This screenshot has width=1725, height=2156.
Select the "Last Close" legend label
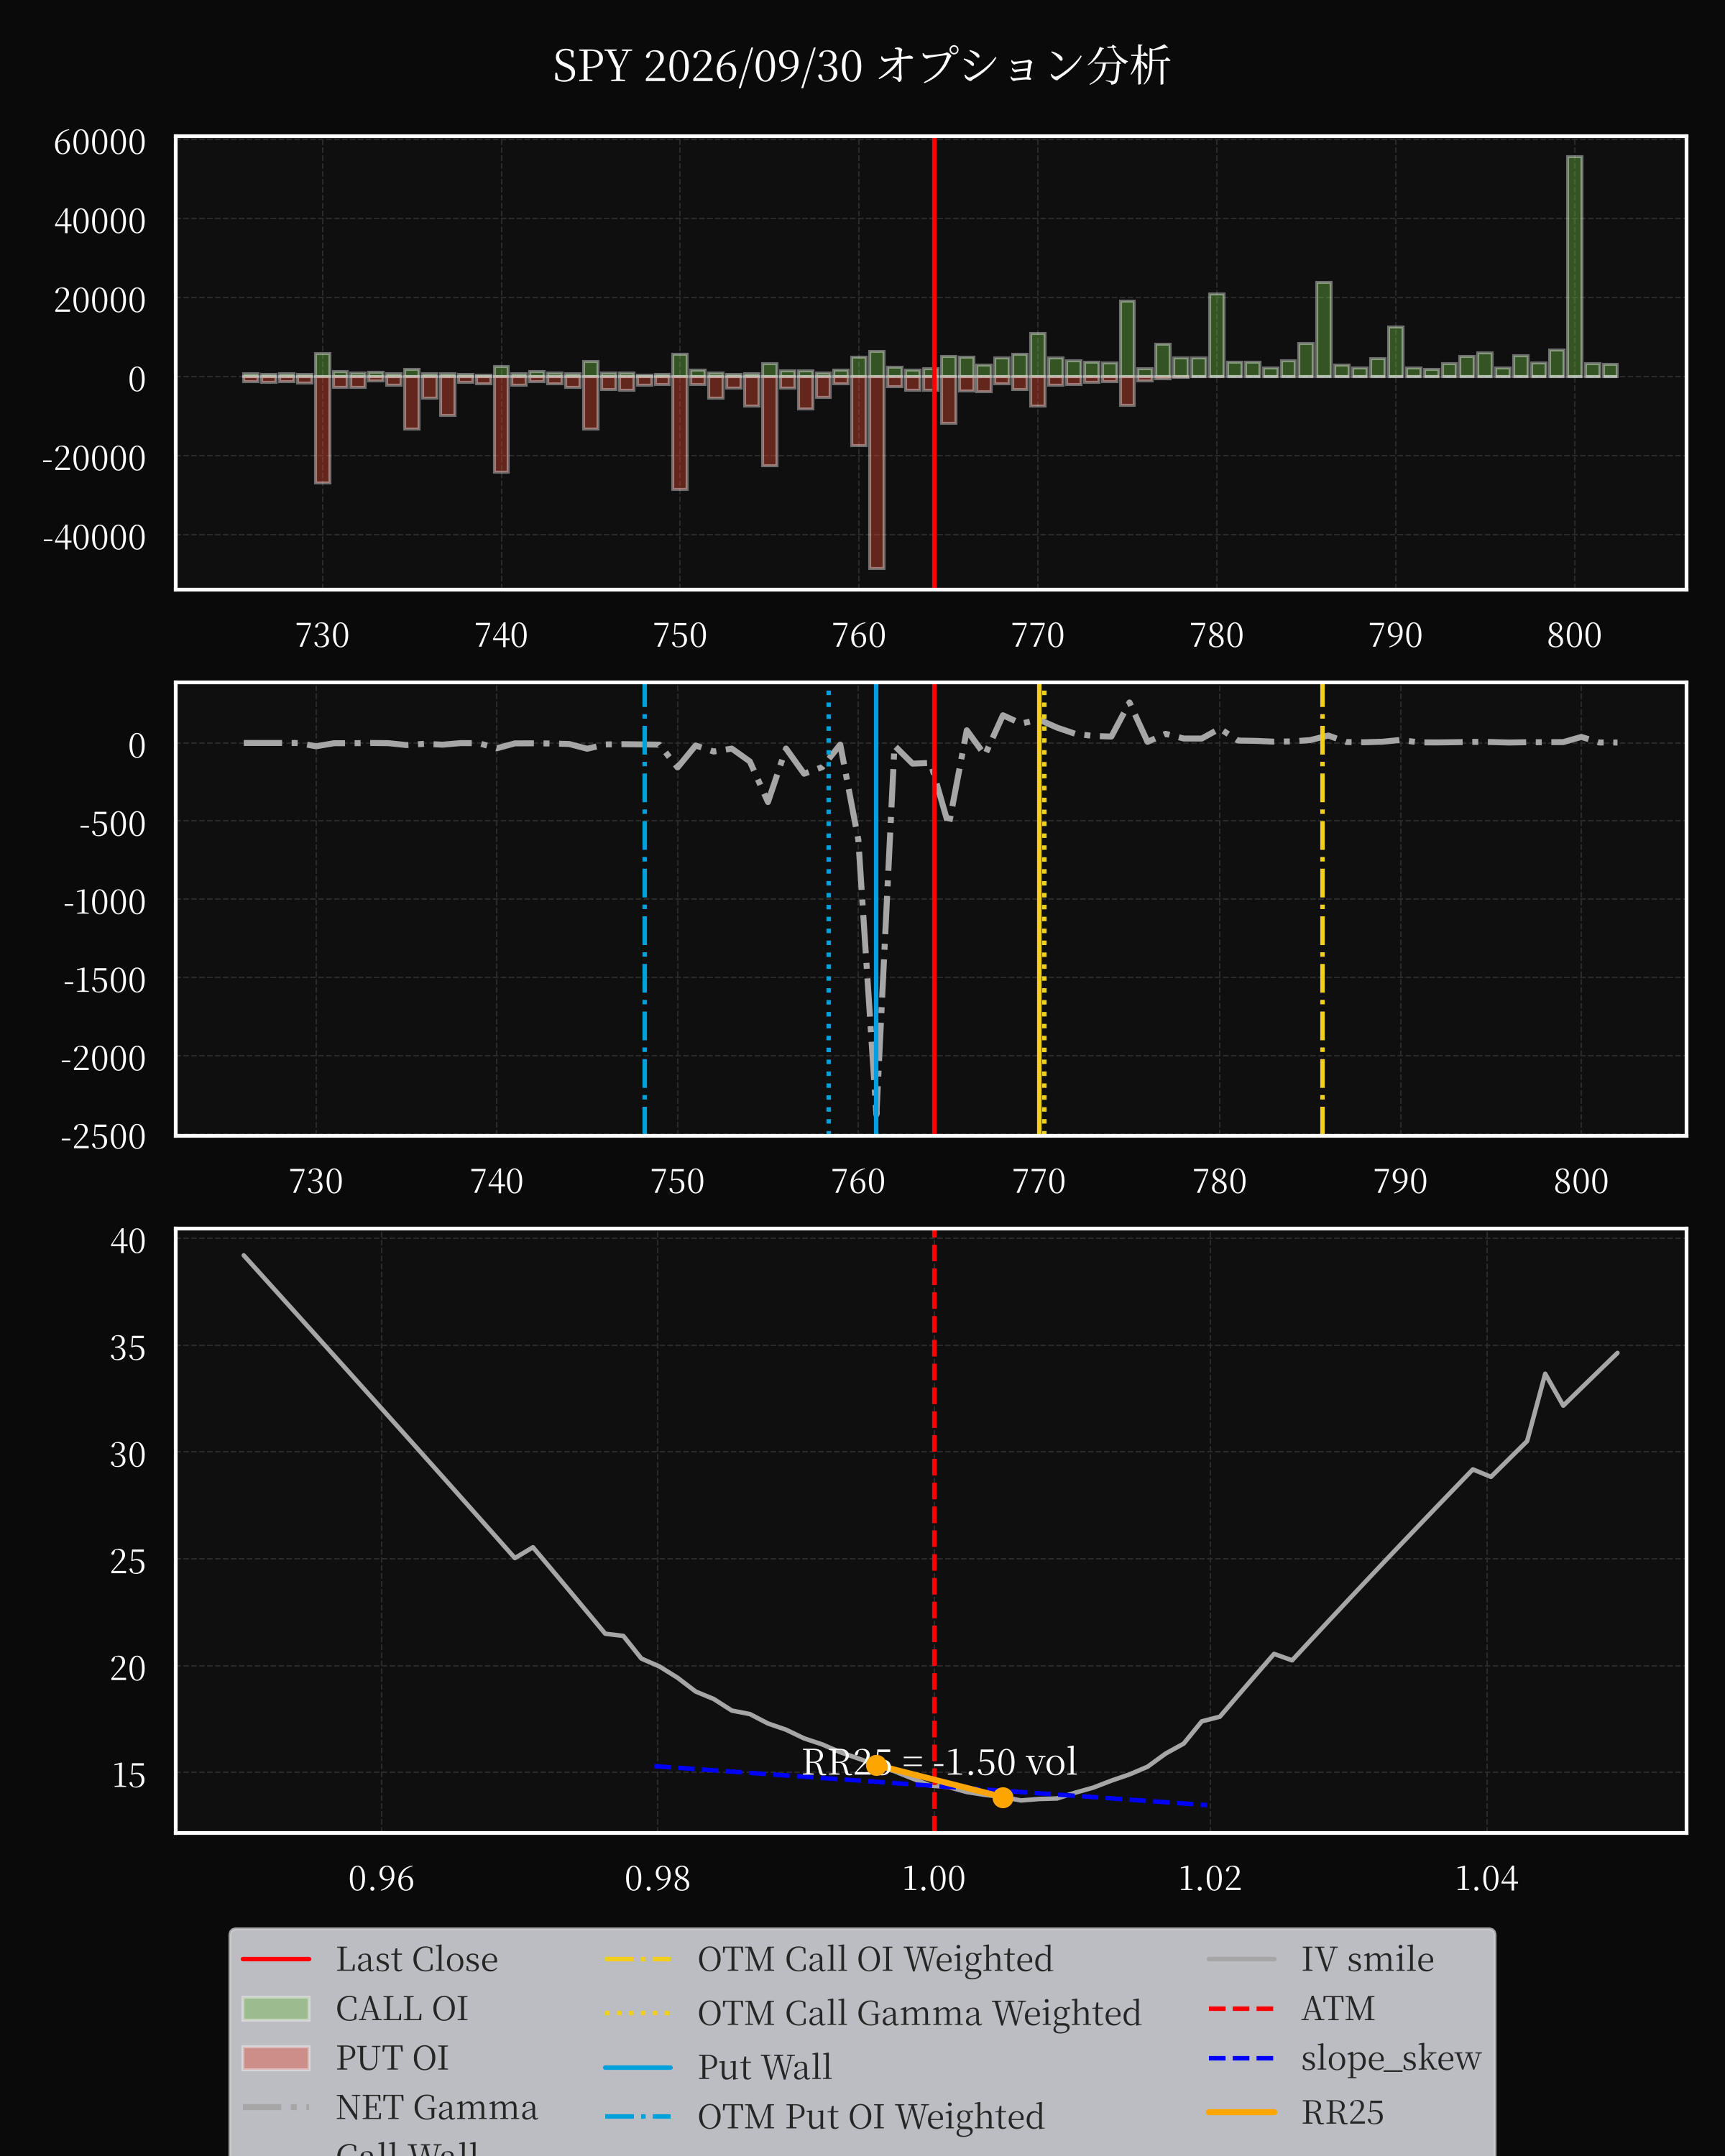(x=416, y=1959)
